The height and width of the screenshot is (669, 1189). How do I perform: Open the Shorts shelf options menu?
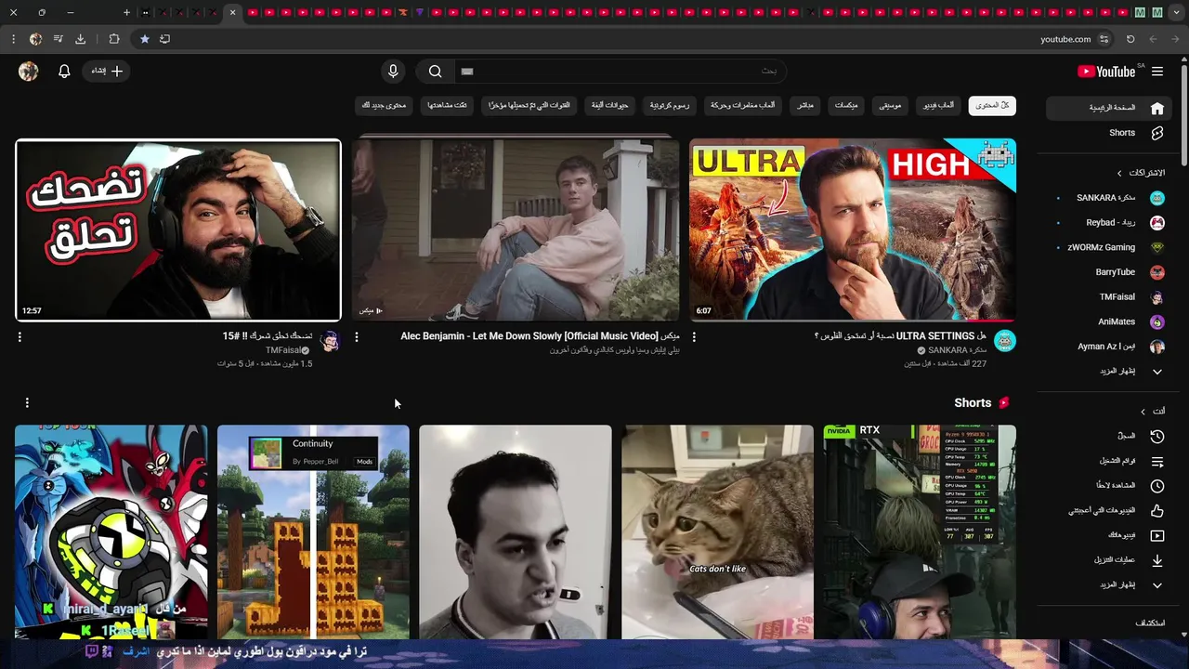pos(27,402)
